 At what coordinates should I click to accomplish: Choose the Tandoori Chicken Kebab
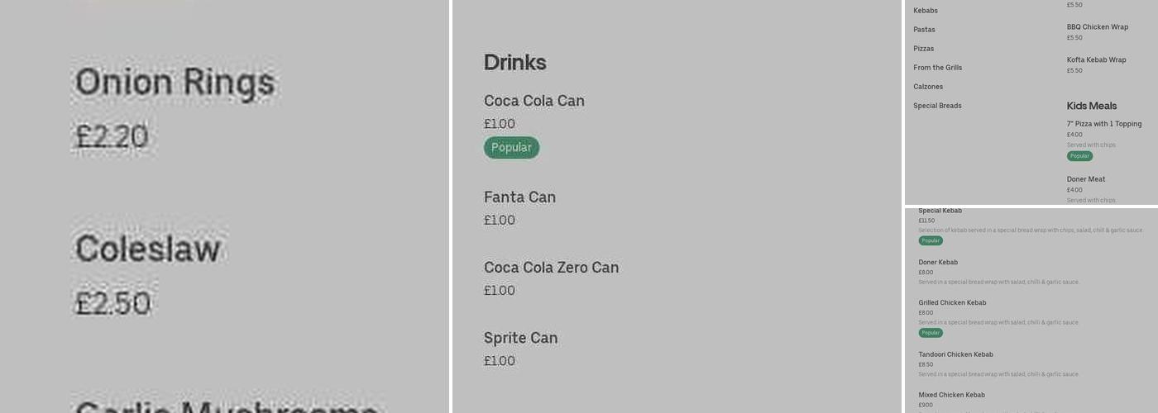955,355
